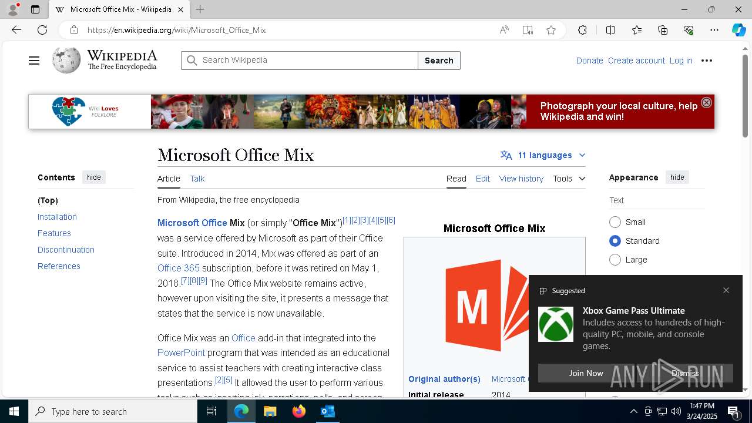Screen dimensions: 752x423
Task: Open Browser essentials heart icon
Action: [689, 30]
